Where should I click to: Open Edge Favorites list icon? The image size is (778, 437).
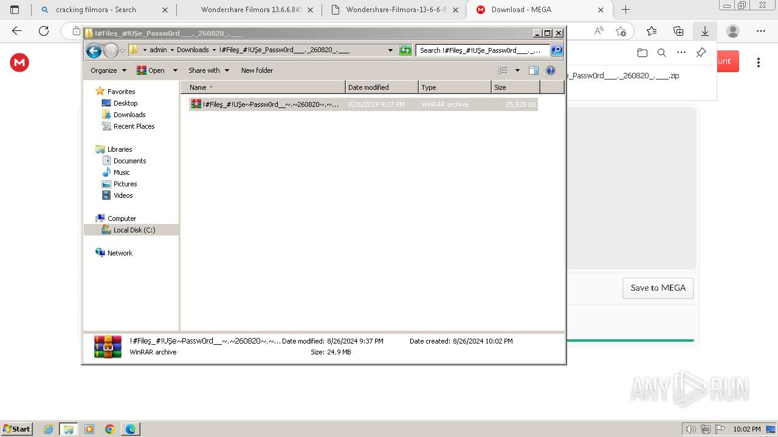tap(652, 31)
